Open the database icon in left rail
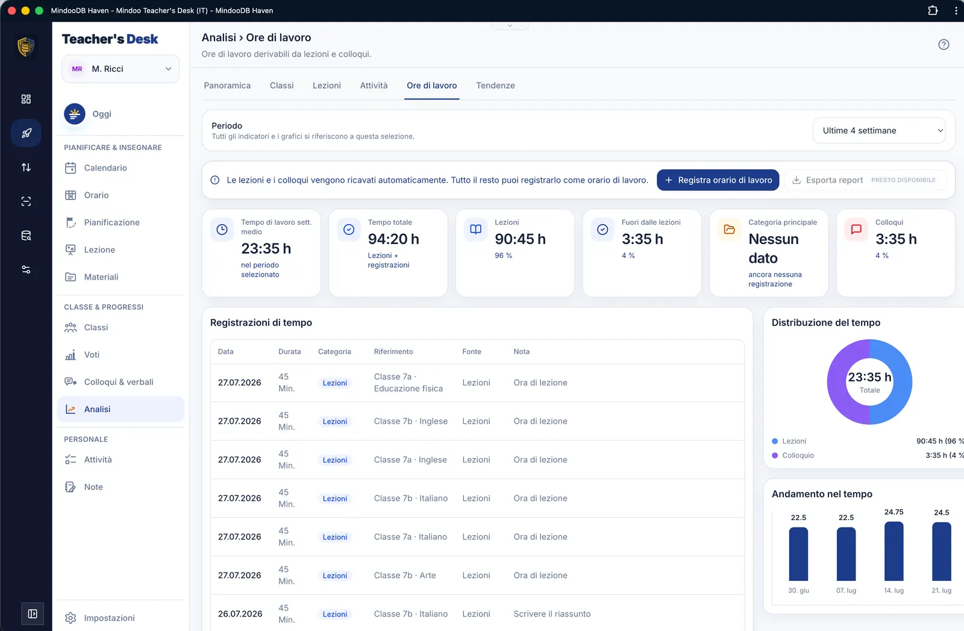The image size is (964, 631). click(x=26, y=236)
